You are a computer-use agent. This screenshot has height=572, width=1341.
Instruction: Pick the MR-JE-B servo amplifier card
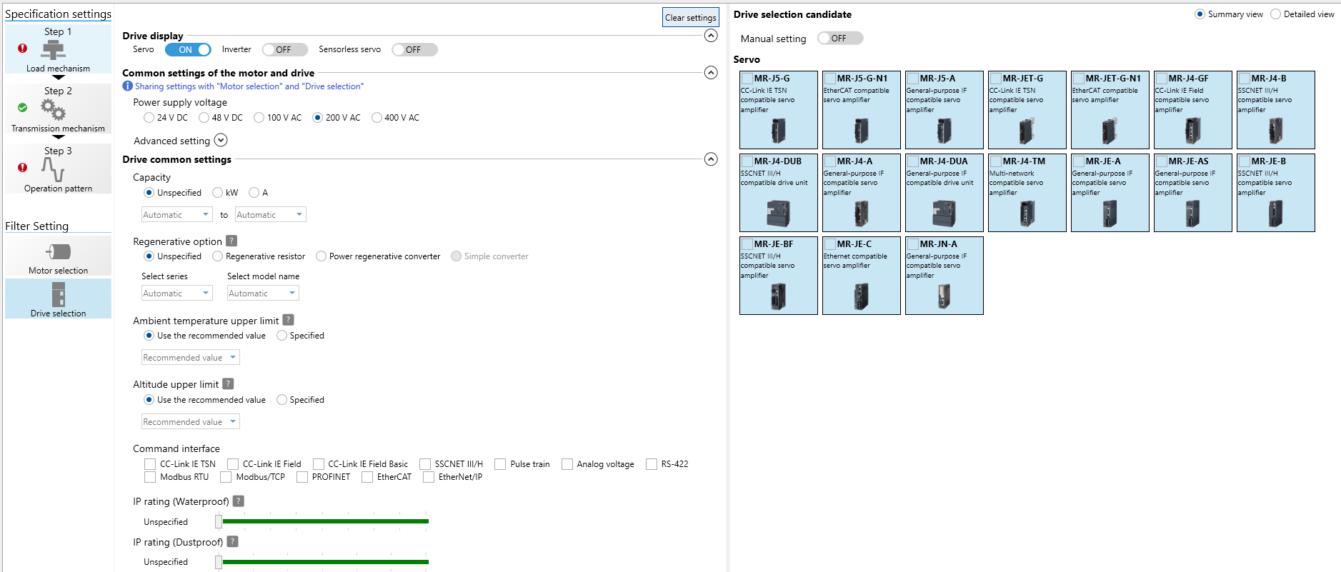(x=1275, y=193)
